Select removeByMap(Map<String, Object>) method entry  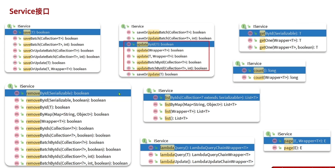(67, 114)
